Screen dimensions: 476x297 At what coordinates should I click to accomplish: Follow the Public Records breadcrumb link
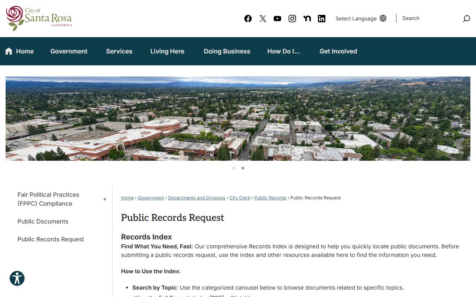pos(270,198)
